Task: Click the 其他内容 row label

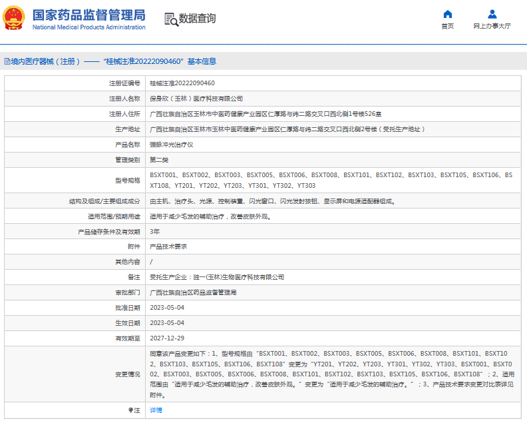Action: click(127, 262)
